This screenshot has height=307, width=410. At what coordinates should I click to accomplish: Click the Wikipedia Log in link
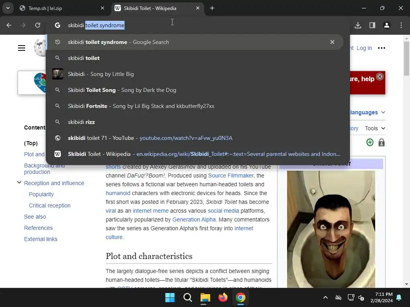click(364, 48)
